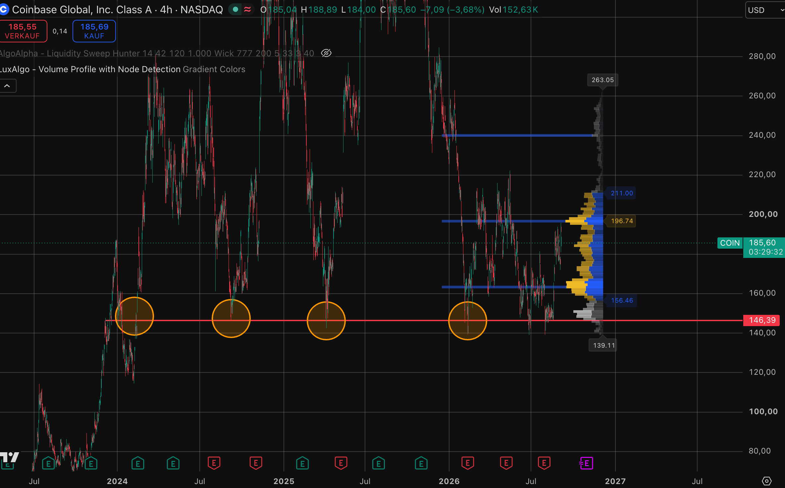Click the purple upcoming earnings marker
The image size is (785, 488).
click(x=586, y=463)
